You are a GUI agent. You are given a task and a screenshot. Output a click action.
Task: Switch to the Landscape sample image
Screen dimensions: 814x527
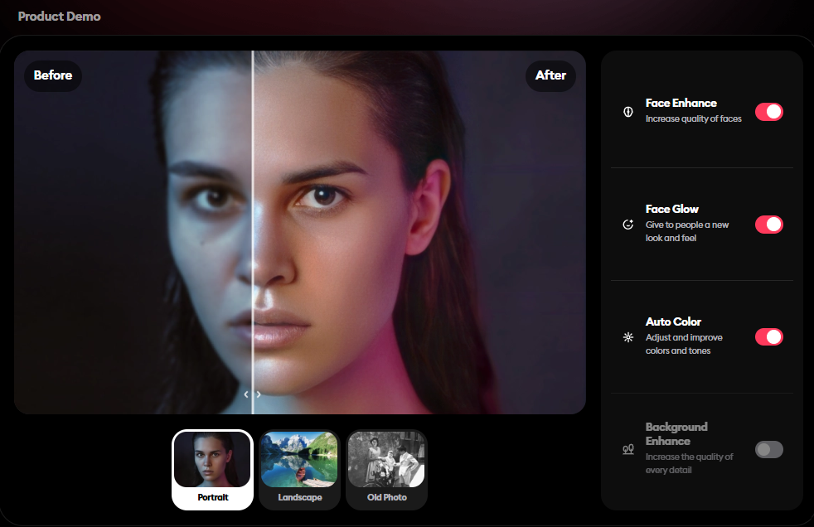coord(299,469)
